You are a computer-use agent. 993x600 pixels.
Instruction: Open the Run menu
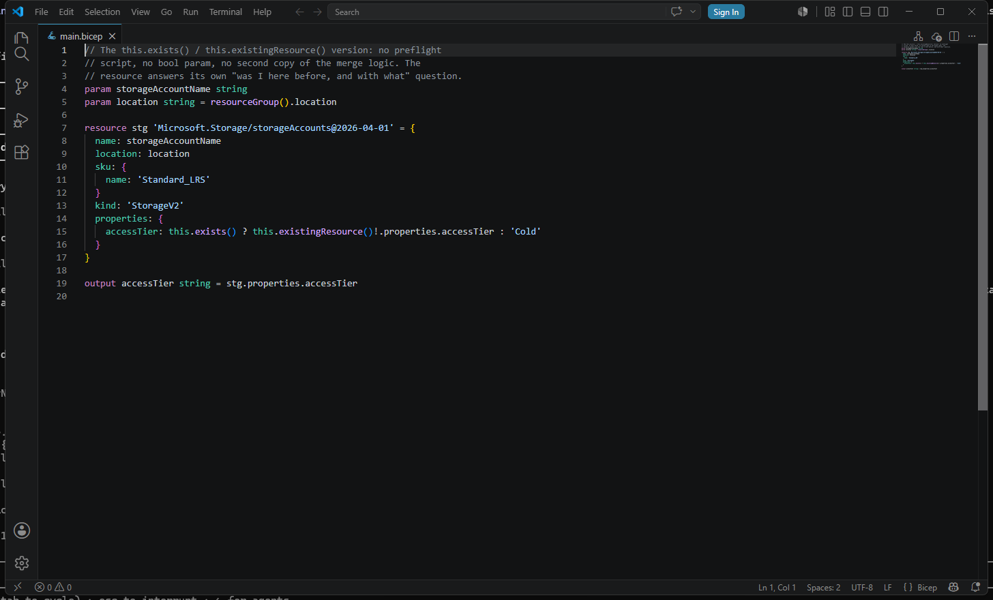pyautogui.click(x=190, y=12)
